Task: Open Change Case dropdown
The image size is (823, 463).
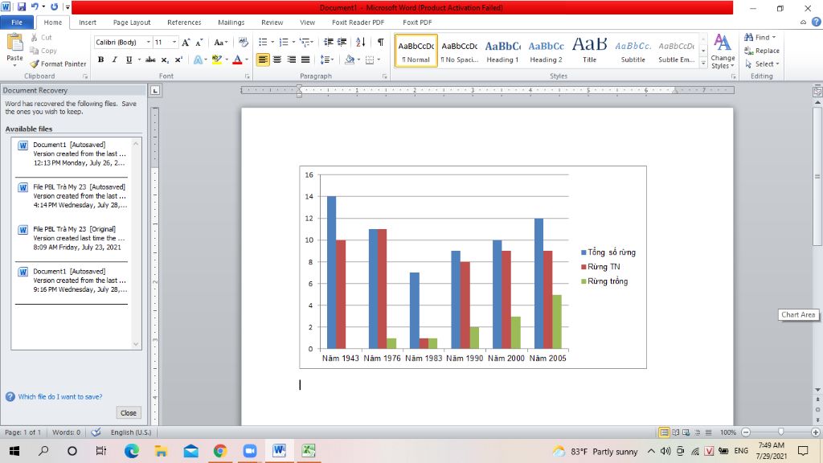Action: 220,43
